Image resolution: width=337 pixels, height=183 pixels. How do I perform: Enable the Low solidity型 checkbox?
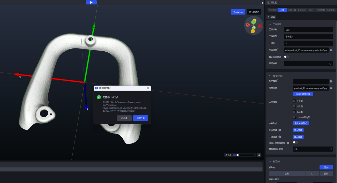point(294,117)
